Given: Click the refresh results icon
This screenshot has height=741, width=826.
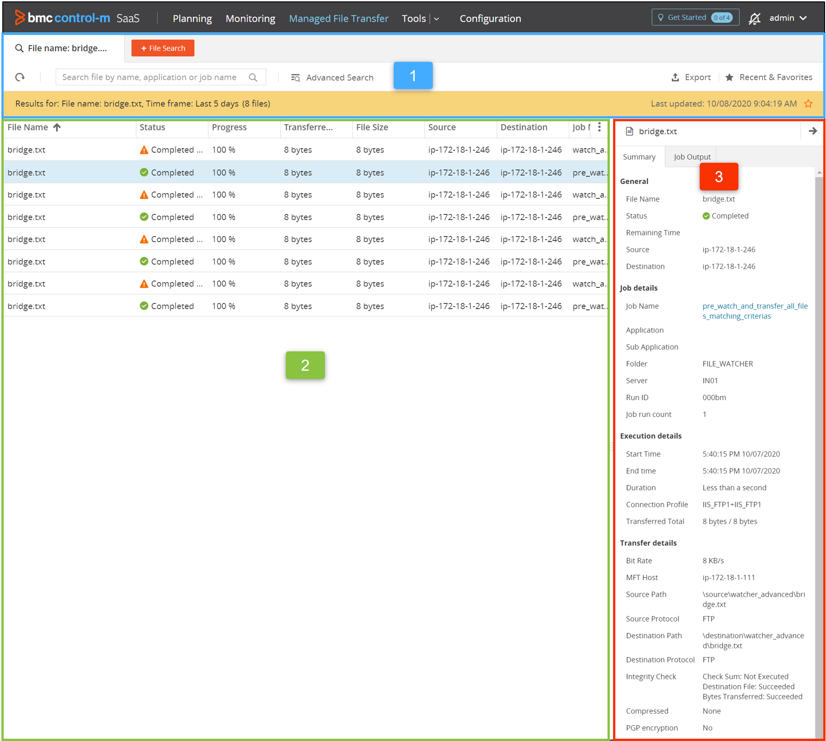Looking at the screenshot, I should tap(20, 77).
